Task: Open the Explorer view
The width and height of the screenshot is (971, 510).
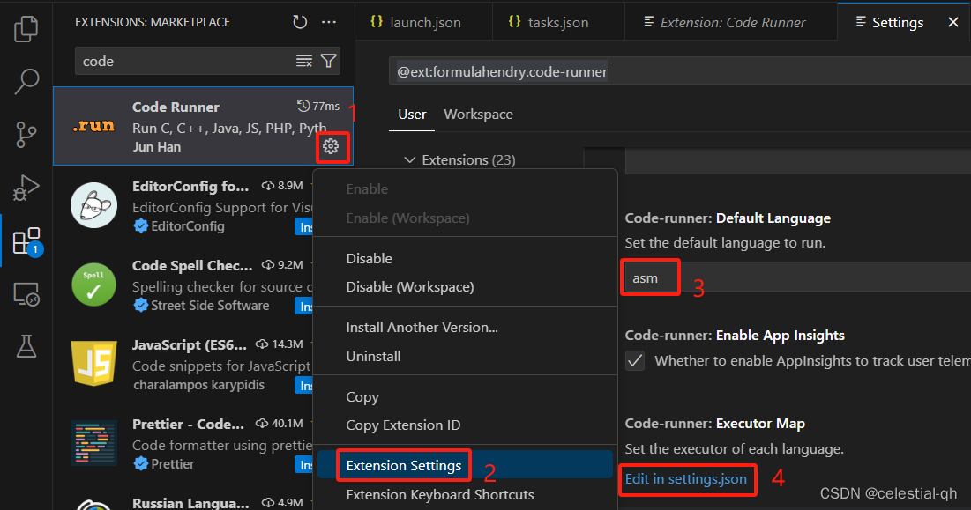Action: pyautogui.click(x=26, y=28)
